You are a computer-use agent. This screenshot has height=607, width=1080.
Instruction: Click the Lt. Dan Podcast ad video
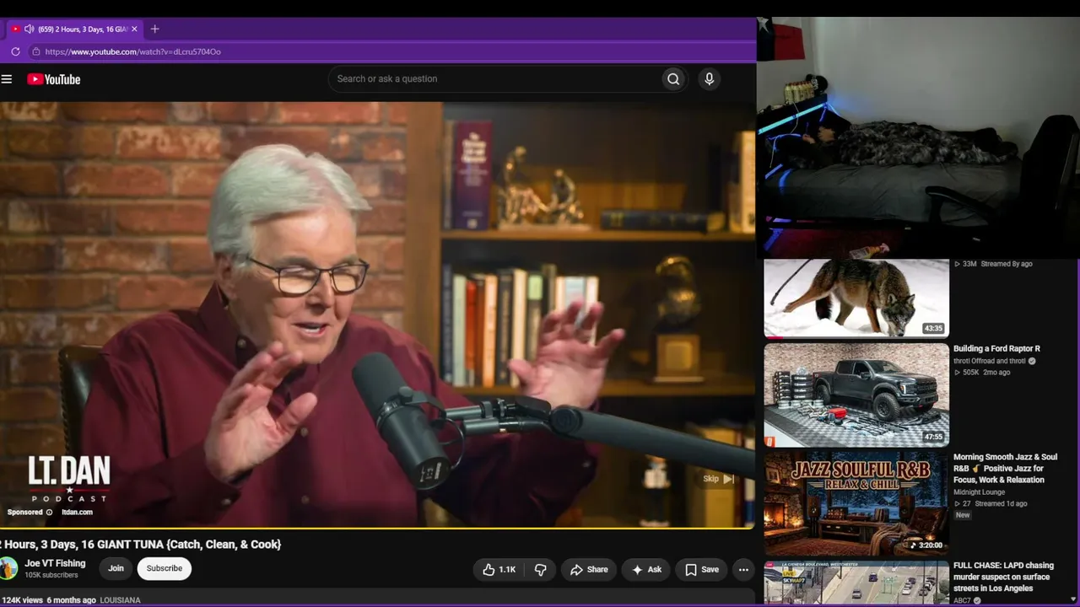click(377, 314)
